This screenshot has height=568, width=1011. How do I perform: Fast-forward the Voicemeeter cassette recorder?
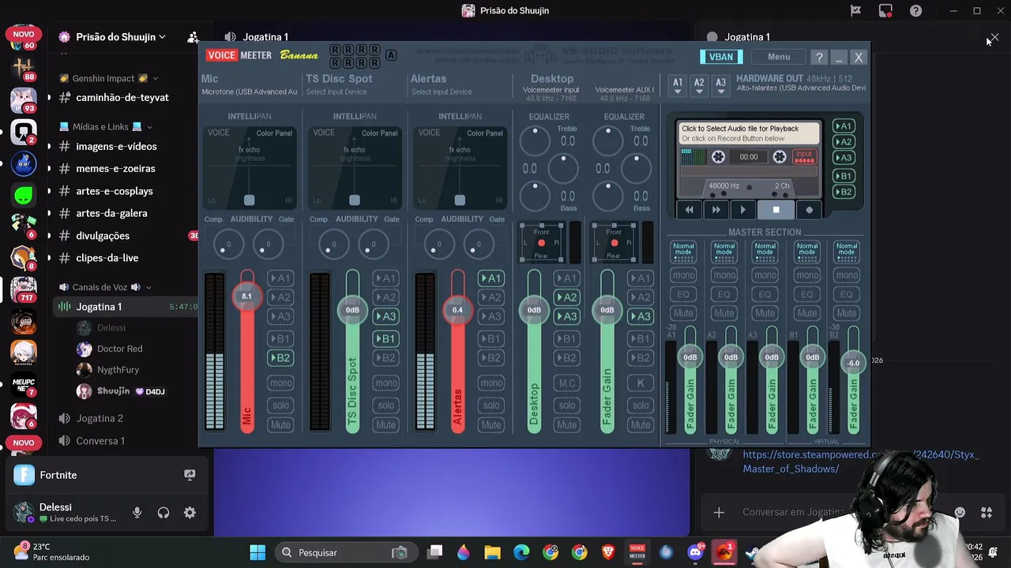[x=716, y=210]
